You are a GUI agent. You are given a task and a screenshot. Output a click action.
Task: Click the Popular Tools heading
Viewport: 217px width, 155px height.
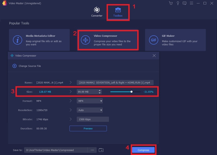pyautogui.click(x=19, y=23)
